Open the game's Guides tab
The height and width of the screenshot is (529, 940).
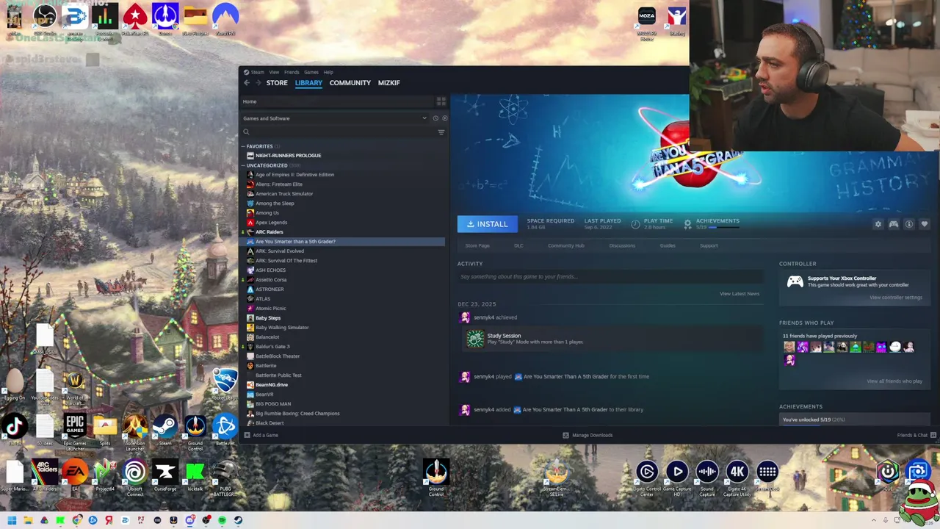[668, 245]
